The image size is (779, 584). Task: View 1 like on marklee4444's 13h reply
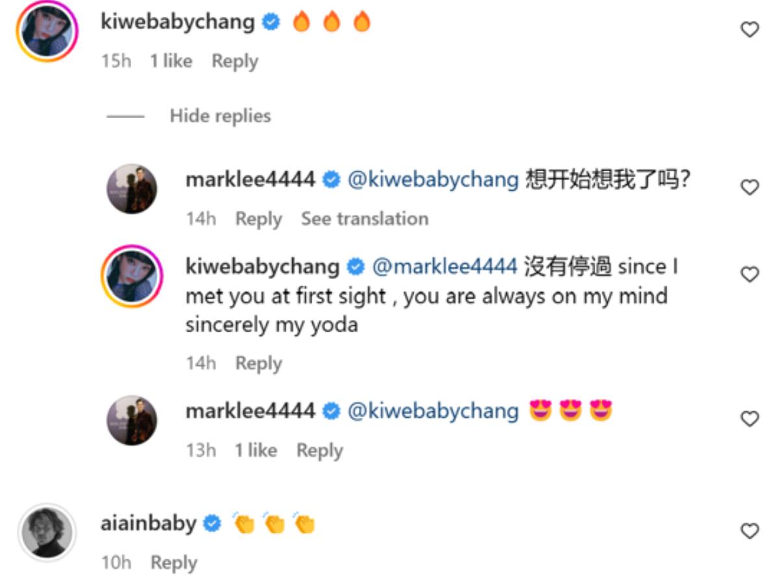click(x=256, y=450)
